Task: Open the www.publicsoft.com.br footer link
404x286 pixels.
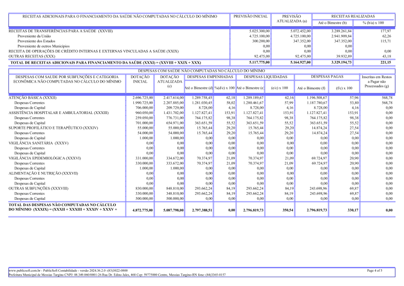Action: [x=23, y=271]
